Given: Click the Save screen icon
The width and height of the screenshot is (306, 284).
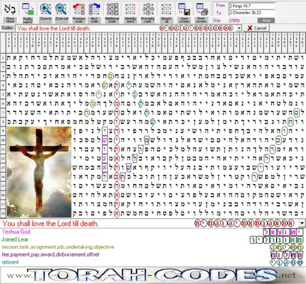Looking at the screenshot, I should 184,10.
